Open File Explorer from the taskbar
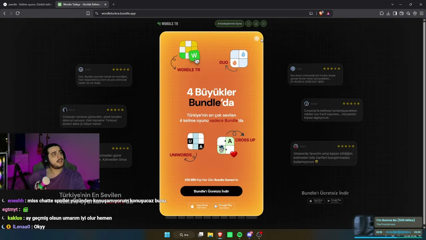Viewport: 426px width, 240px height. pos(210,235)
